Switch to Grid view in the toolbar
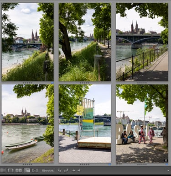 click(3, 171)
